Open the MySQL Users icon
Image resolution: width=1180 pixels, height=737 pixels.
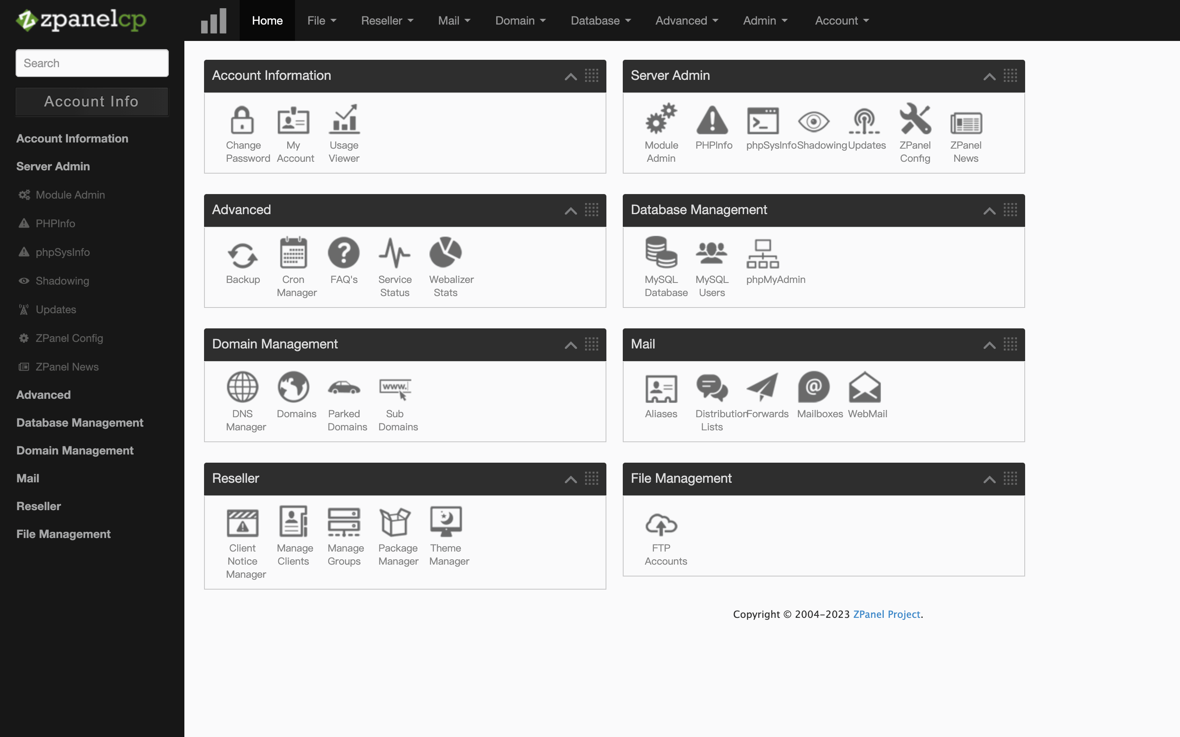(x=711, y=253)
